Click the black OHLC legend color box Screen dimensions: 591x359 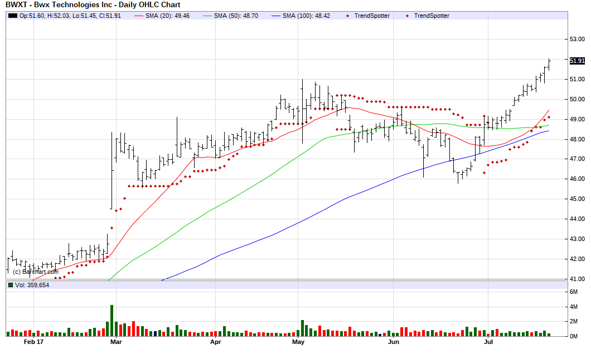13,16
